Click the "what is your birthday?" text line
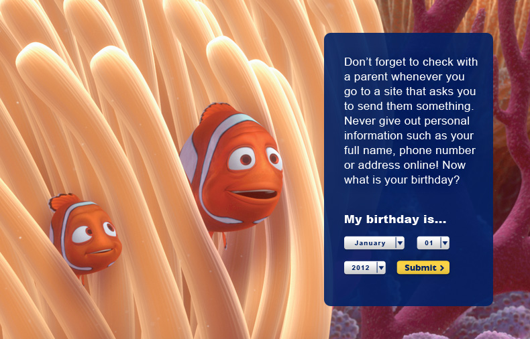530x339 pixels. pos(402,180)
